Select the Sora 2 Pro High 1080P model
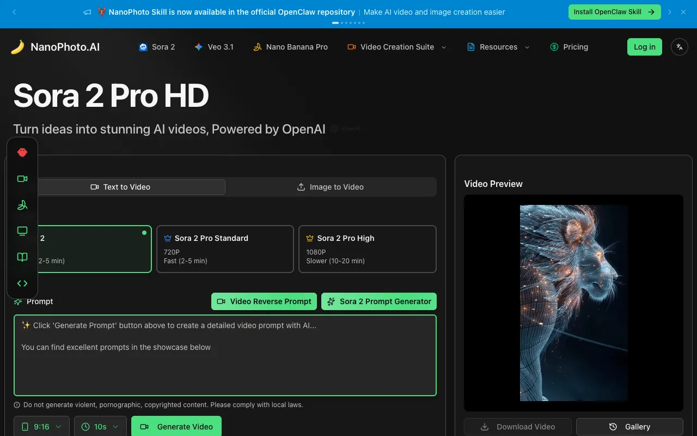 [x=367, y=249]
